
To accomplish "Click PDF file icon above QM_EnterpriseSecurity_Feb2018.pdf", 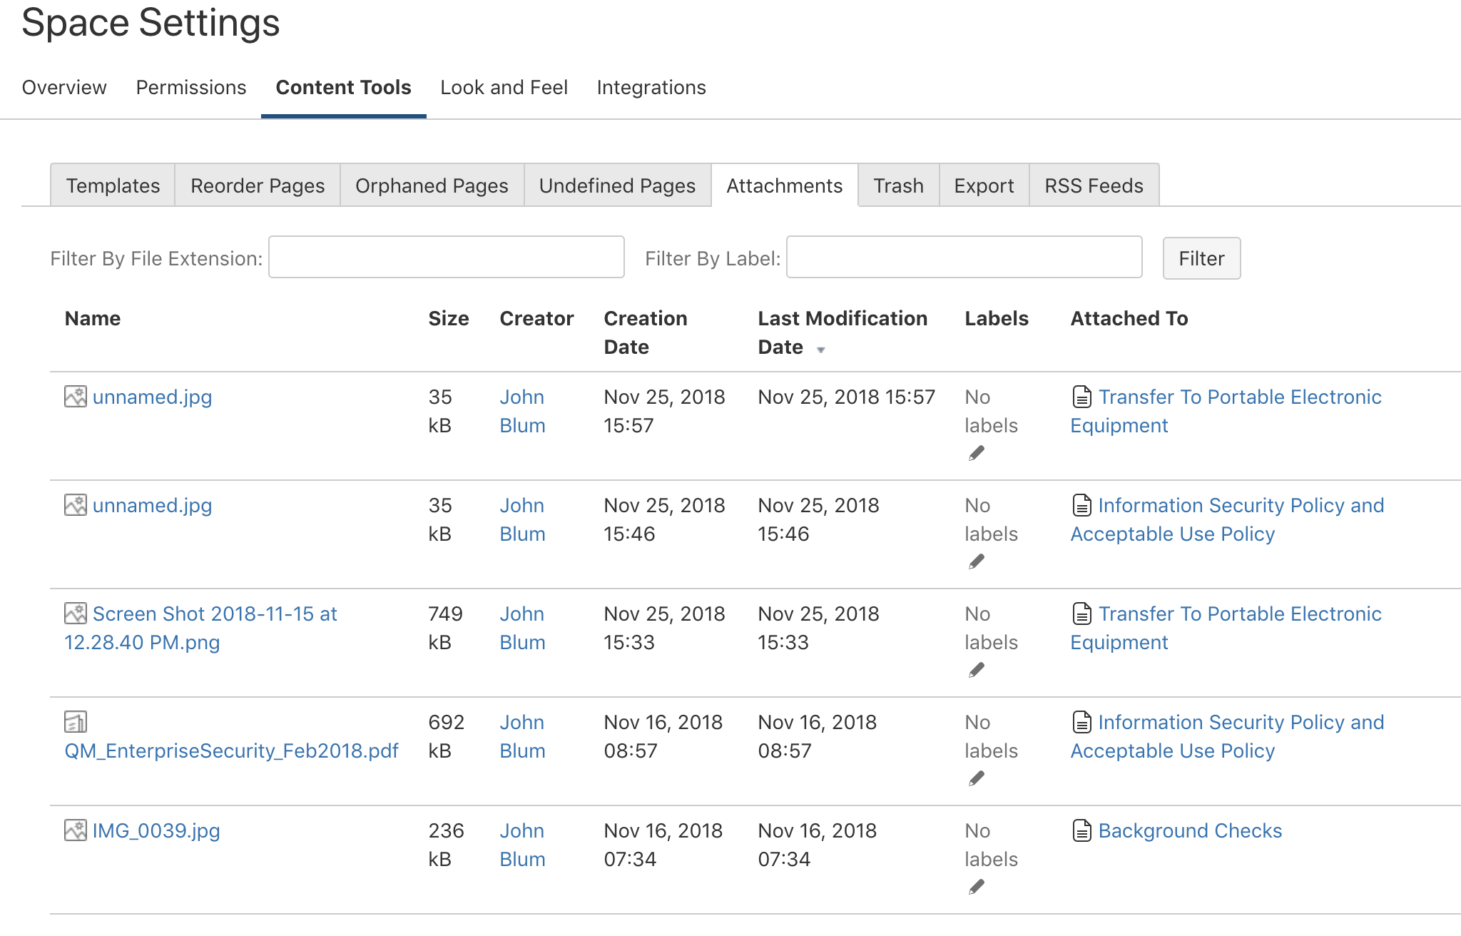I will pyautogui.click(x=76, y=722).
